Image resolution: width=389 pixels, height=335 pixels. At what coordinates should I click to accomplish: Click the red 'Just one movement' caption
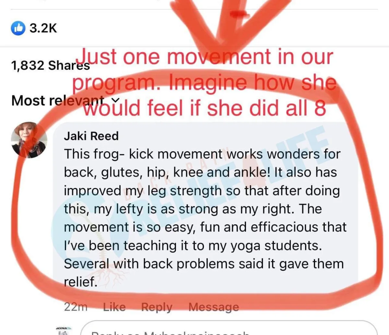pos(204,82)
